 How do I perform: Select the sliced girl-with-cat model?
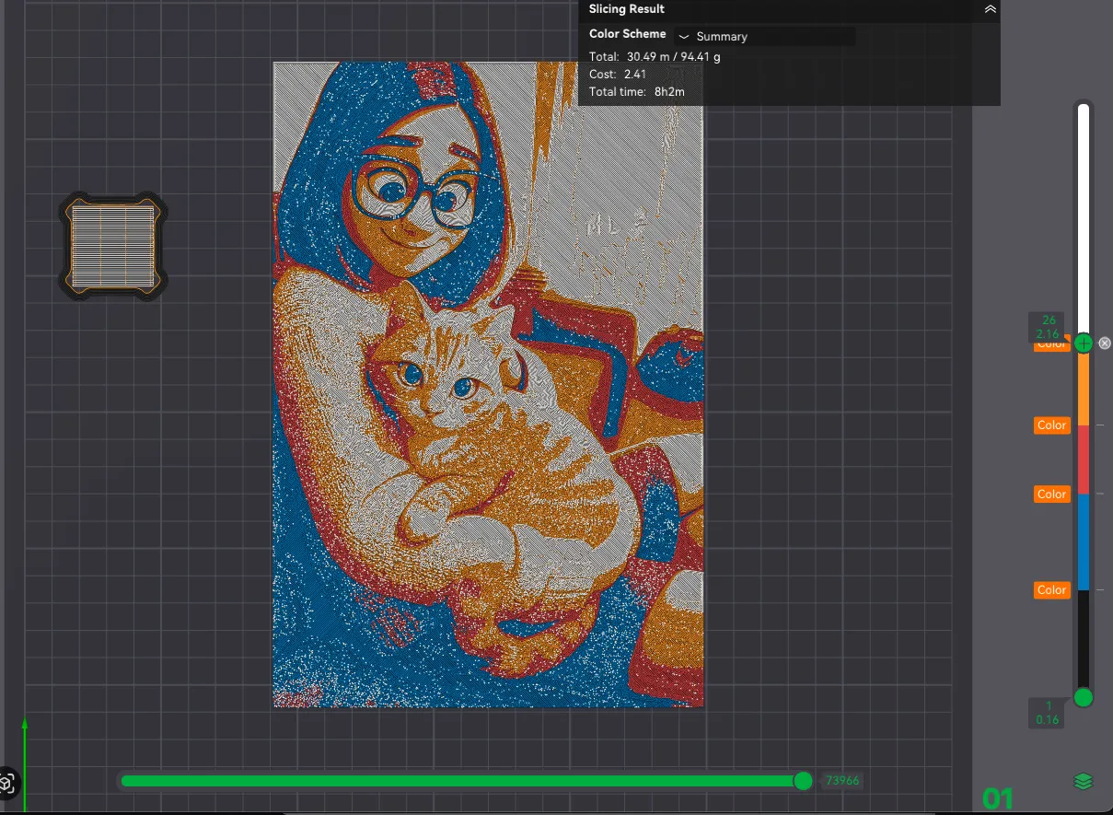tap(489, 385)
